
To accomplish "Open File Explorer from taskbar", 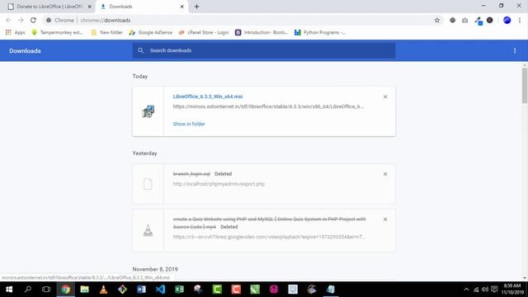I will click(84, 290).
